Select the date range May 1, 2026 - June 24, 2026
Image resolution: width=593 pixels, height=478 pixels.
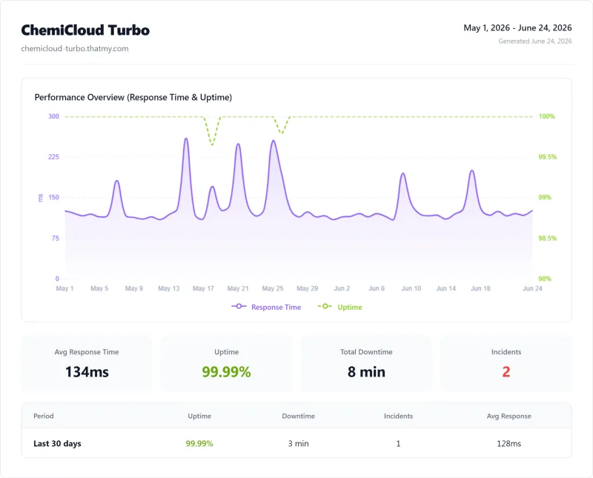[x=517, y=28]
